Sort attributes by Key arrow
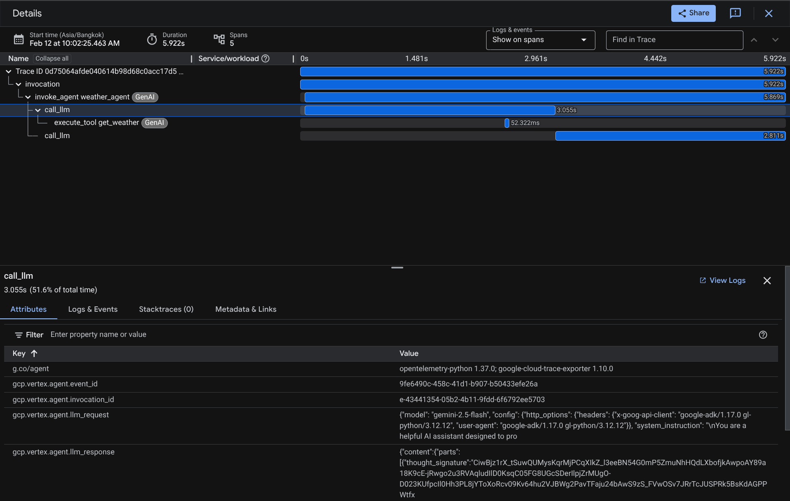This screenshot has width=790, height=501. (34, 353)
